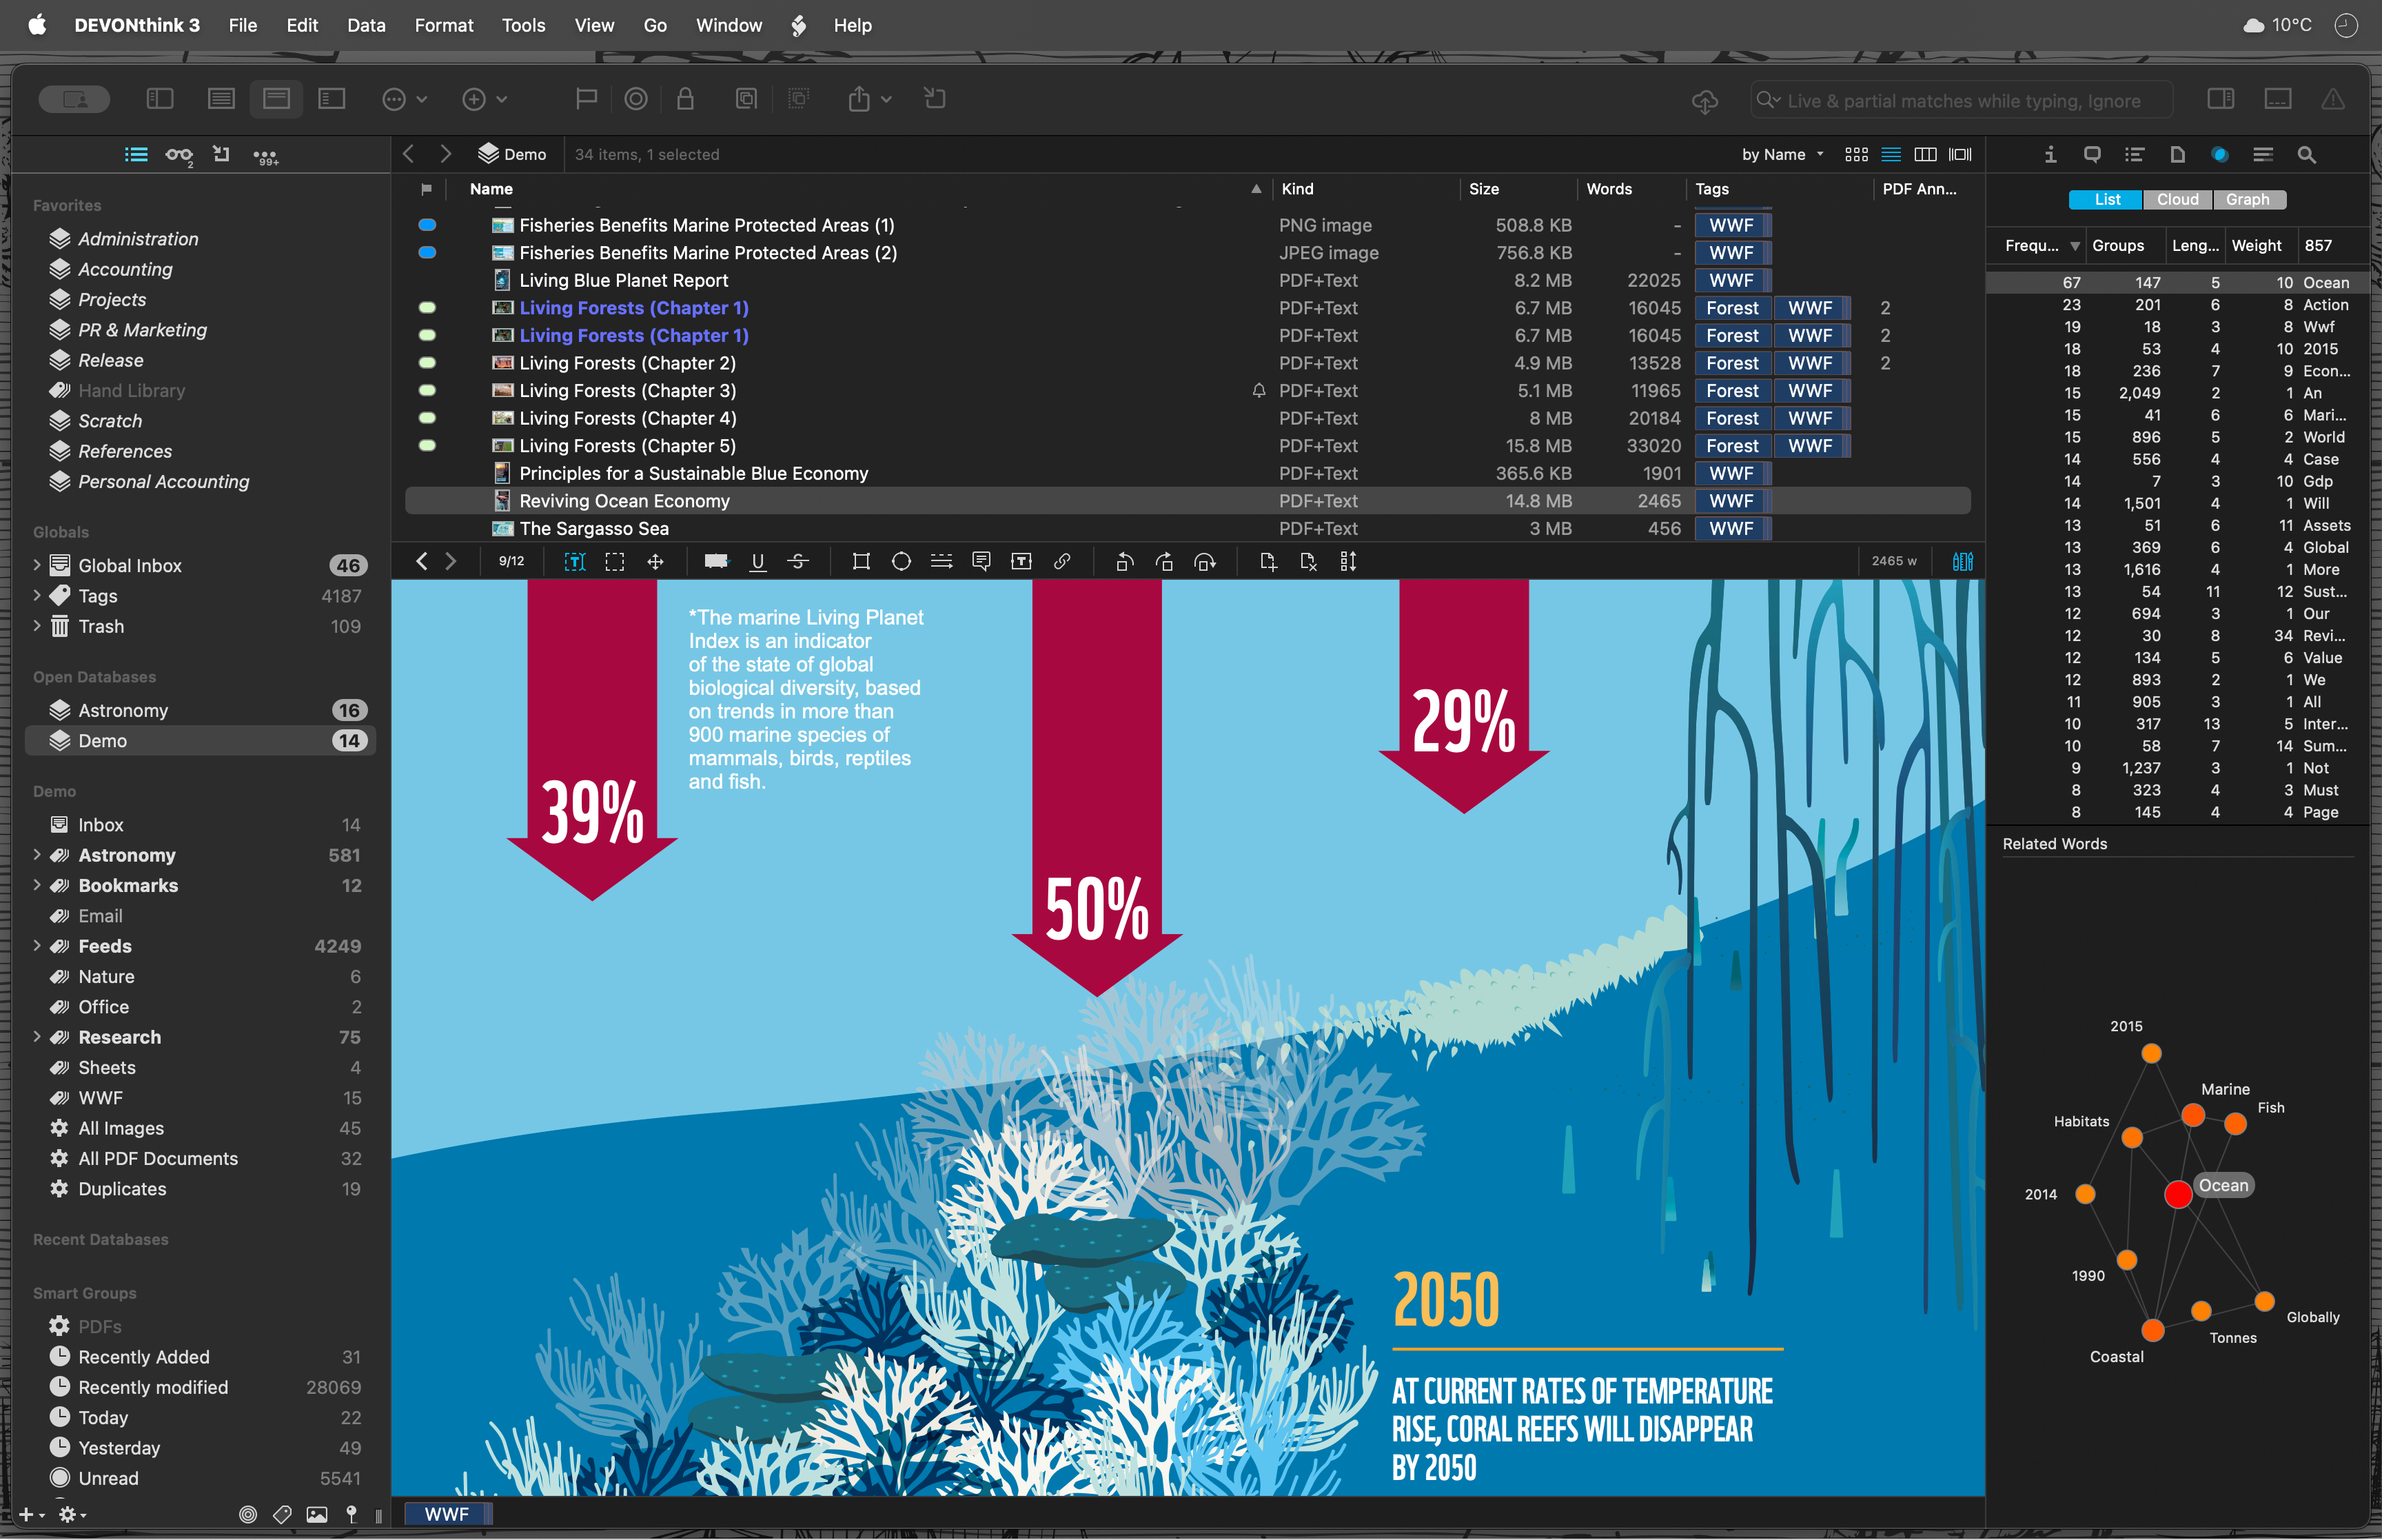Rotate the PDF page left
The width and height of the screenshot is (2382, 1540).
tap(1125, 562)
